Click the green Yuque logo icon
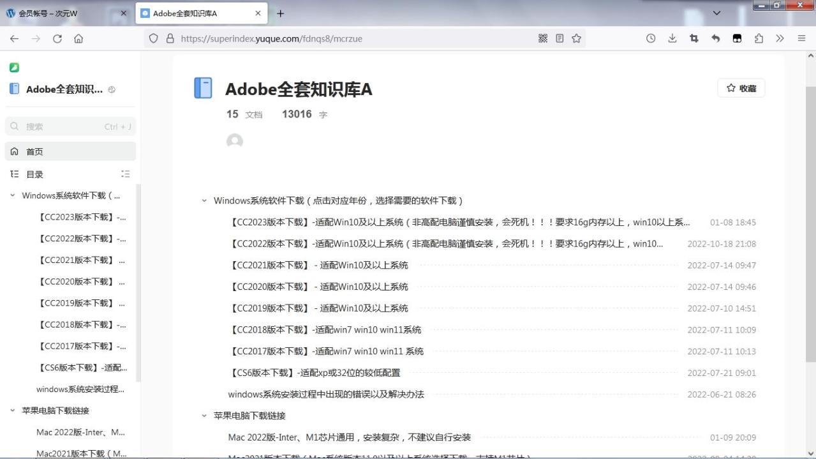The image size is (816, 459). coord(14,67)
